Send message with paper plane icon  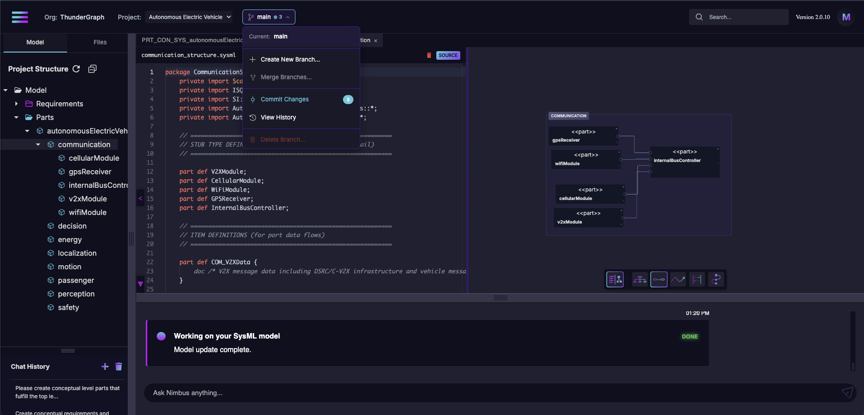(x=847, y=392)
